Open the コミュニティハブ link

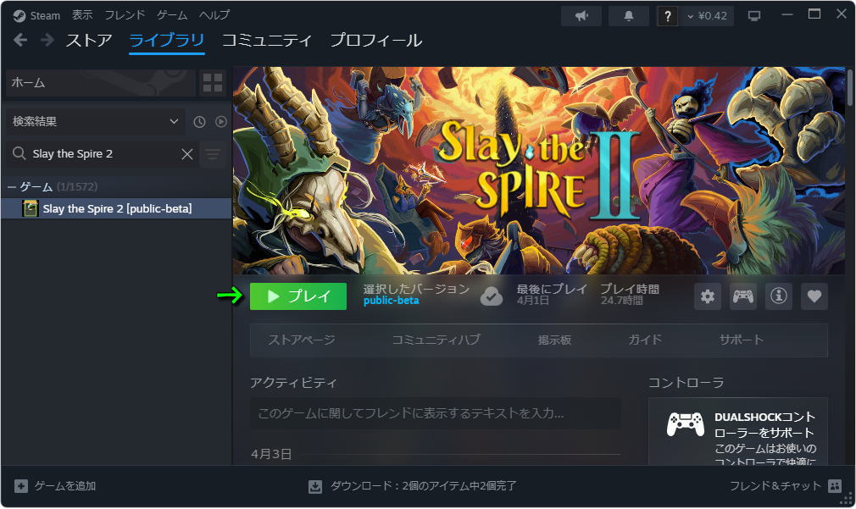pyautogui.click(x=436, y=340)
